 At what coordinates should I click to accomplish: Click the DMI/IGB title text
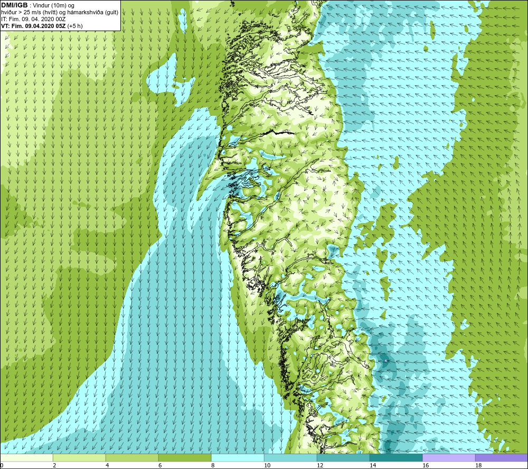[x=14, y=5]
